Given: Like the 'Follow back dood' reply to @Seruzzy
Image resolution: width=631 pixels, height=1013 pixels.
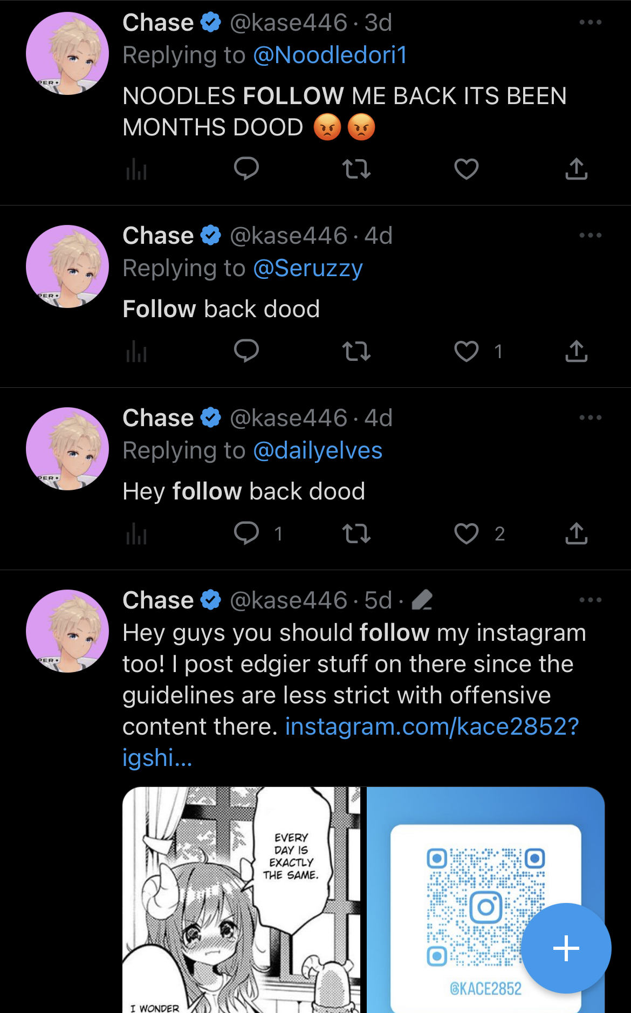Looking at the screenshot, I should [467, 351].
